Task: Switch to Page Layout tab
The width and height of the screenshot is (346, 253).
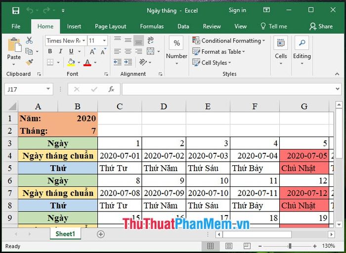Action: point(111,27)
